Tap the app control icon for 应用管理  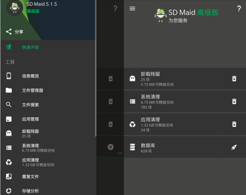pos(9,119)
